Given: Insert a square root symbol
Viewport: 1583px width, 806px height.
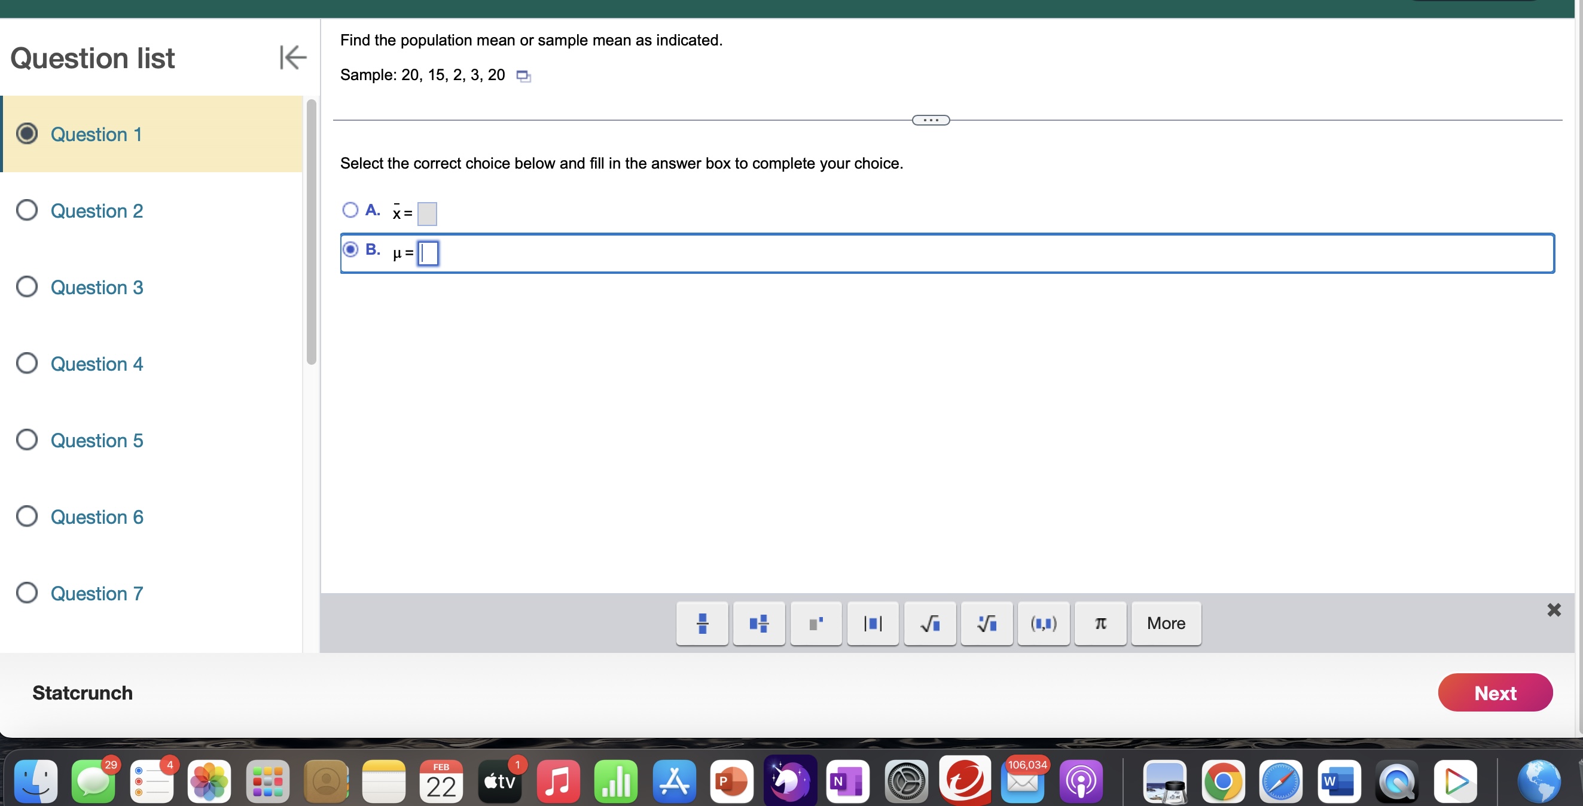Looking at the screenshot, I should (x=929, y=624).
